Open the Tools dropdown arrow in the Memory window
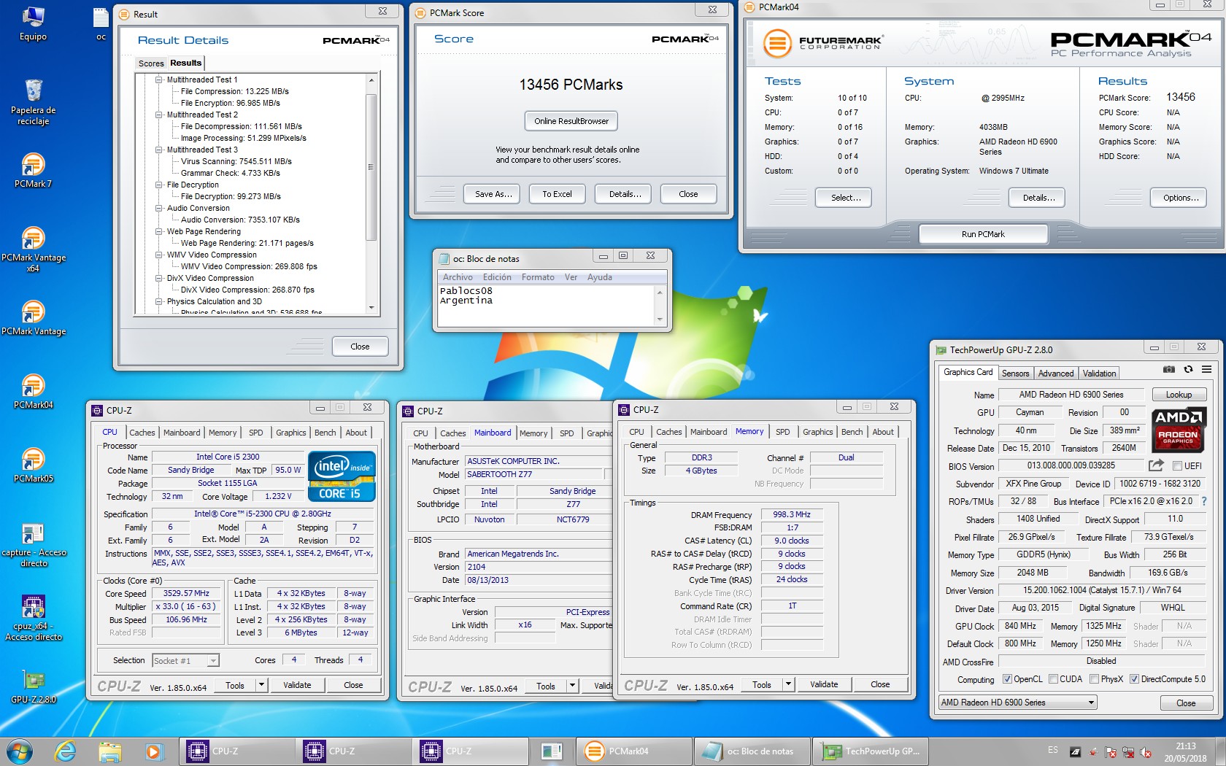 point(788,684)
